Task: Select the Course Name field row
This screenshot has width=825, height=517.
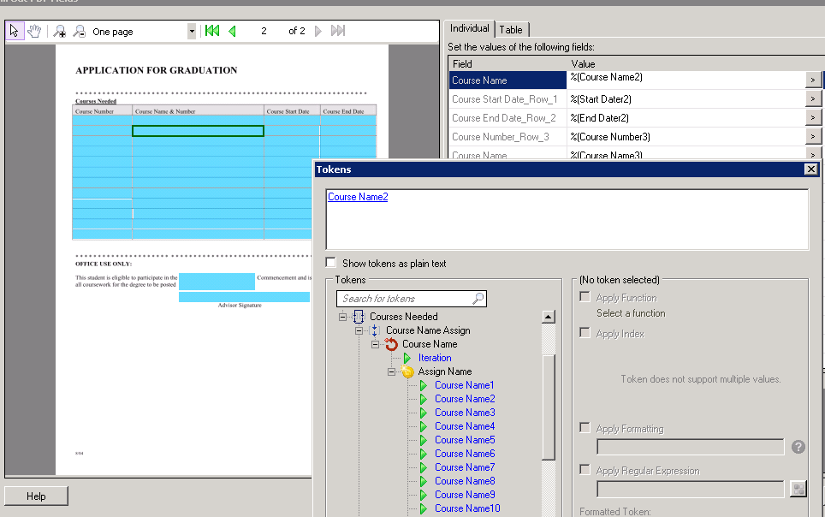Action: (x=507, y=80)
